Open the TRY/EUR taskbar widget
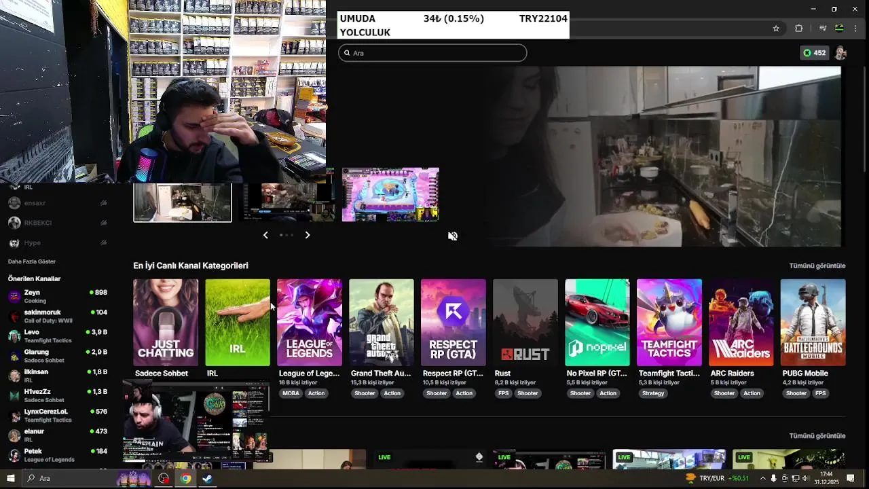 pos(717,478)
